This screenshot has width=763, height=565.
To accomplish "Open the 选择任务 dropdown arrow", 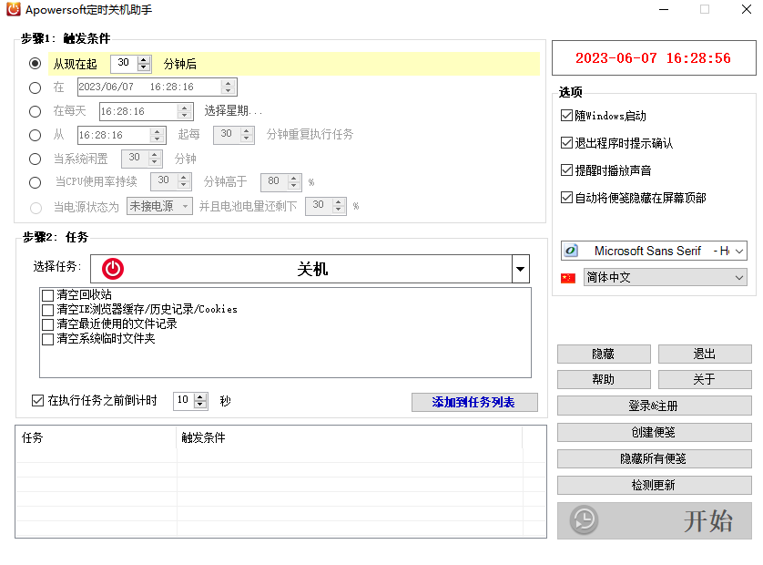I will point(520,269).
